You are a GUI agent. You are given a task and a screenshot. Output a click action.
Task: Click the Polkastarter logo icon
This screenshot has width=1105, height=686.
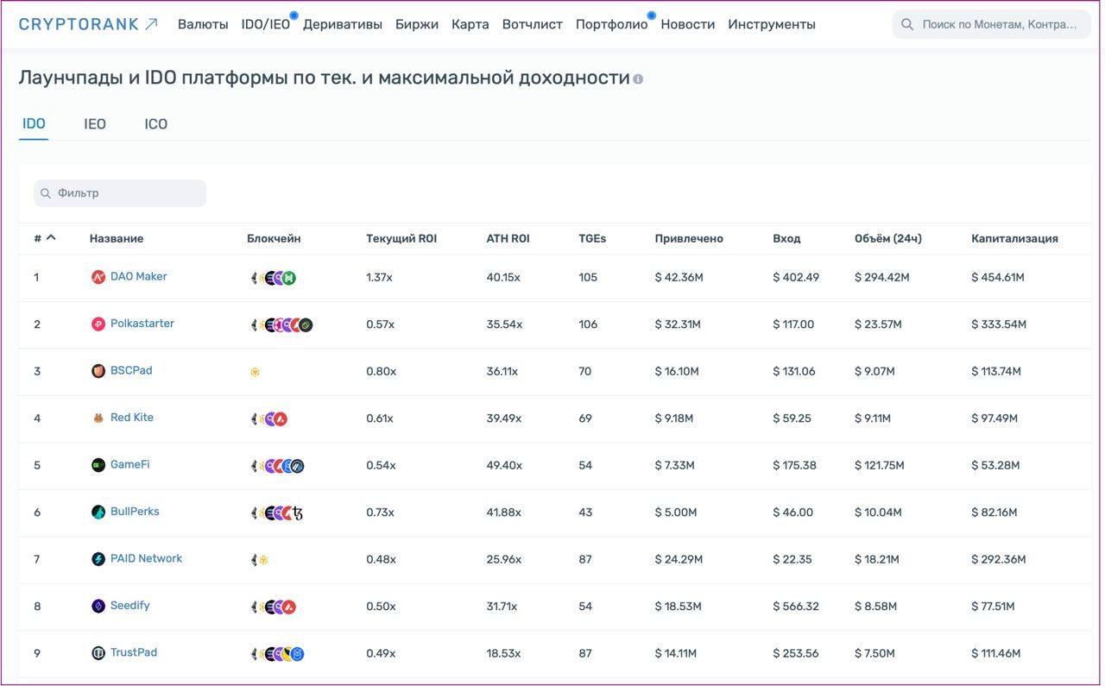98,324
